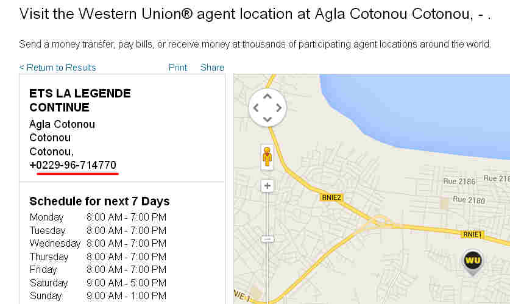The width and height of the screenshot is (510, 304).
Task: Select the Saturday schedule row
Action: [97, 283]
